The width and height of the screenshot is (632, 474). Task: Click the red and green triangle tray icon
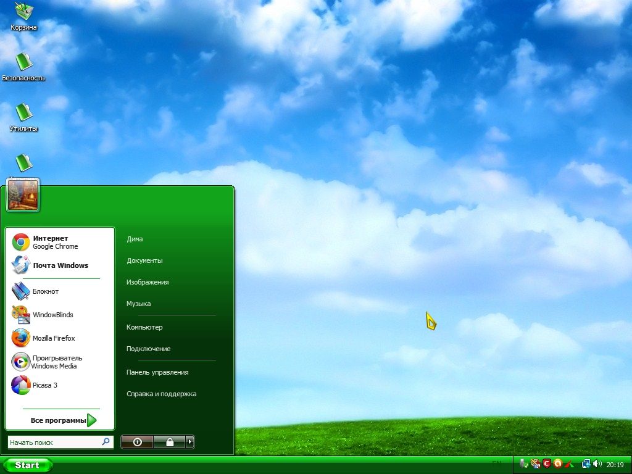click(568, 464)
